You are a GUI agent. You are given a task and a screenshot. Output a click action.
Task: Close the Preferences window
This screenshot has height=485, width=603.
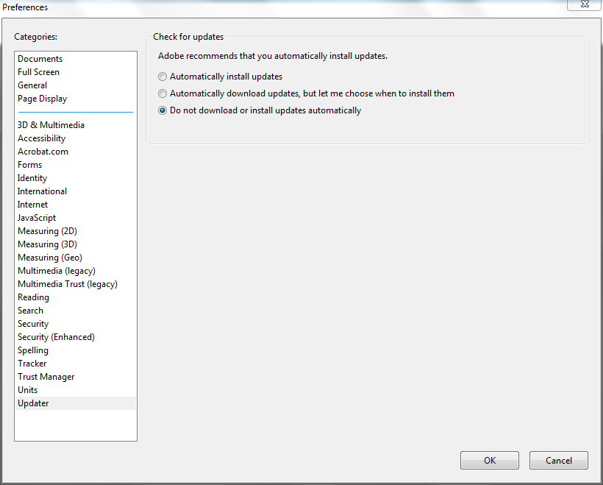click(585, 4)
